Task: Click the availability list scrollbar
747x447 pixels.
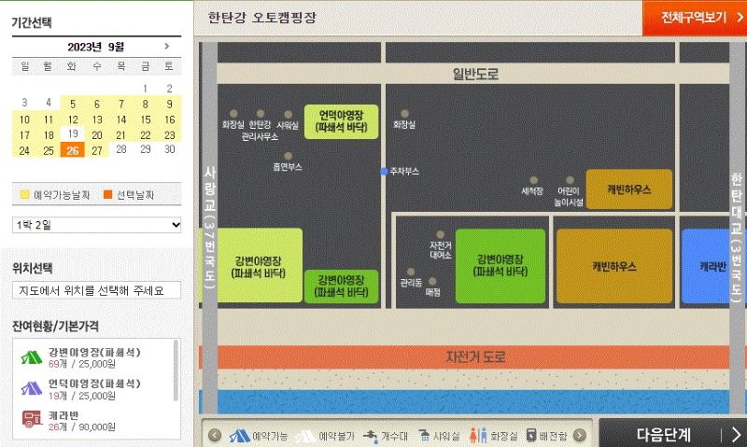Action: [x=176, y=370]
